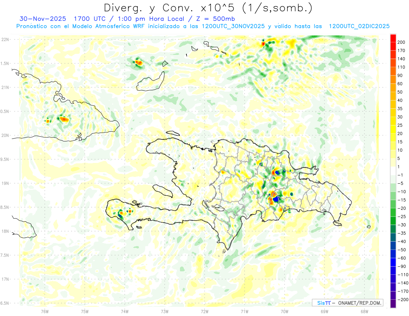Click the '68W' longitude label
The image size is (409, 316).
tap(364, 311)
